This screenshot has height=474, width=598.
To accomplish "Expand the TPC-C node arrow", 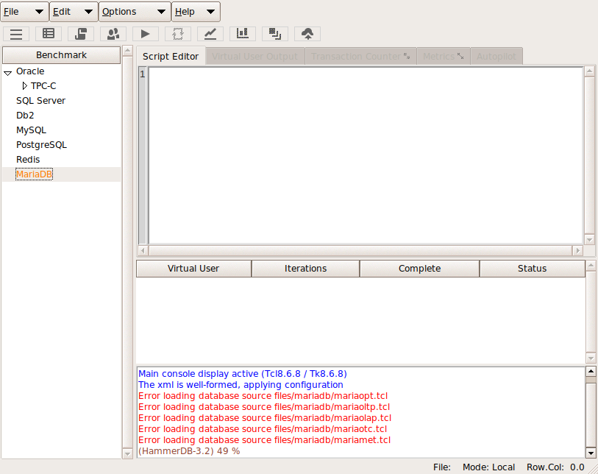I will 25,86.
